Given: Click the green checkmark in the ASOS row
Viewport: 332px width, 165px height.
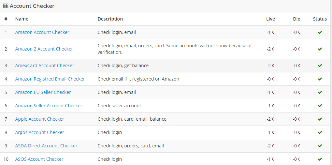Looking at the screenshot, I should tap(320, 159).
